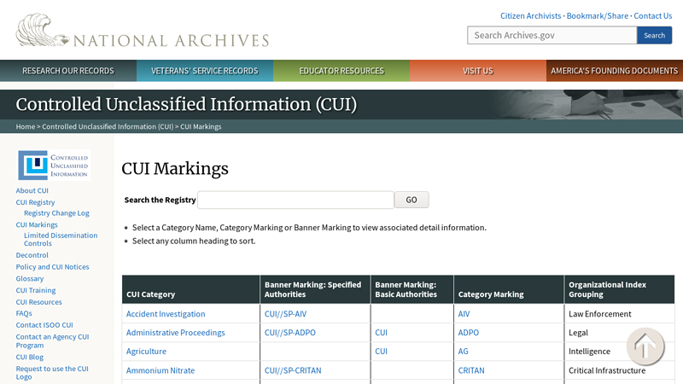Open Request to use the CUI Logo link
The height and width of the screenshot is (384, 683).
pos(52,373)
